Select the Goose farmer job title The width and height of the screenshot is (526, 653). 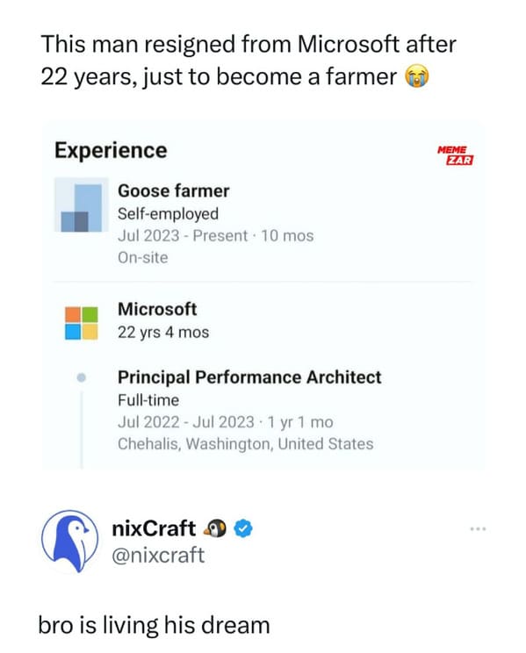[173, 191]
